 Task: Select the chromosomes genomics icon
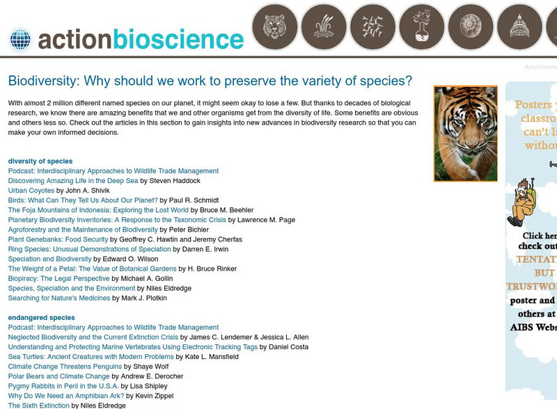point(373,27)
